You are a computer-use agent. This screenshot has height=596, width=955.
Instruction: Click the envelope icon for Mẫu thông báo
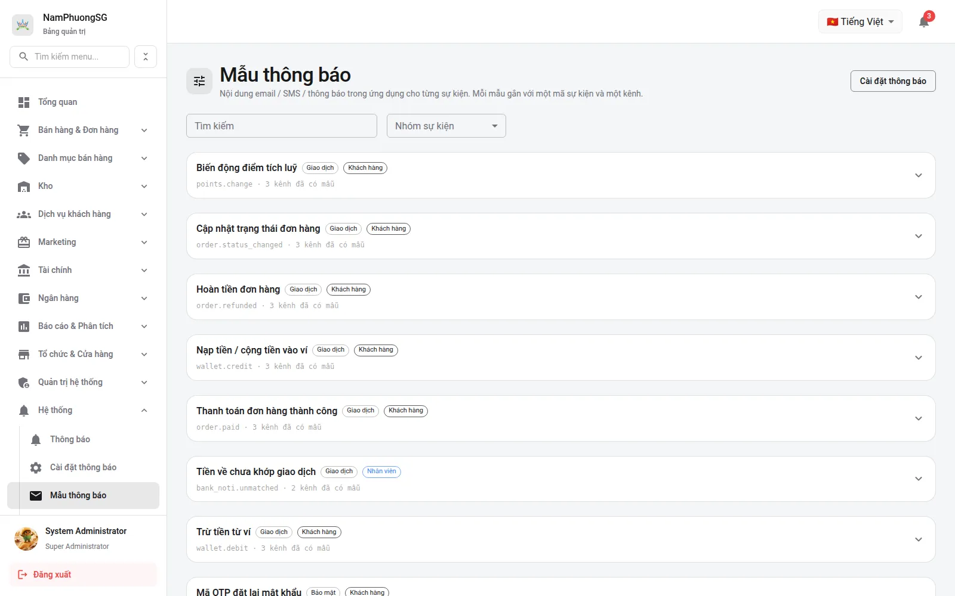click(36, 496)
